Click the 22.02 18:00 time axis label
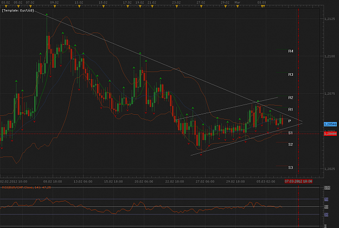The height and width of the screenshot is (228, 339). pos(175,181)
